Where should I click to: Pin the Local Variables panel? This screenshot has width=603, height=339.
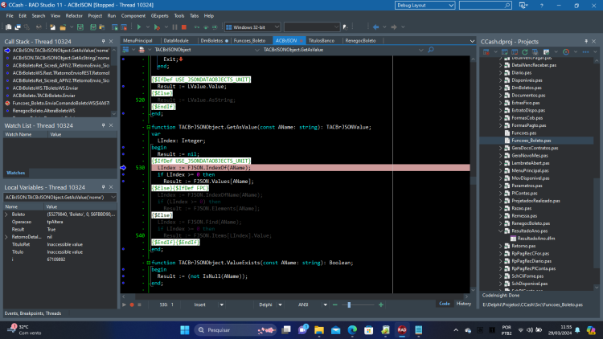[103, 187]
